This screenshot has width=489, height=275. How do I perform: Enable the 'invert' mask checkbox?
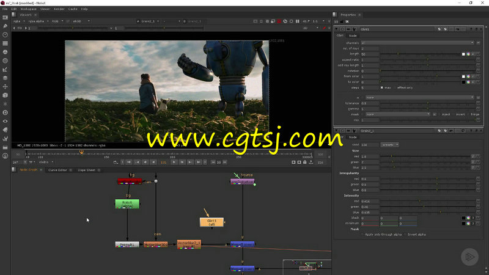click(454, 114)
